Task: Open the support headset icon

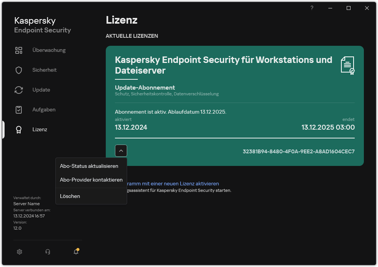Action: tap(48, 252)
